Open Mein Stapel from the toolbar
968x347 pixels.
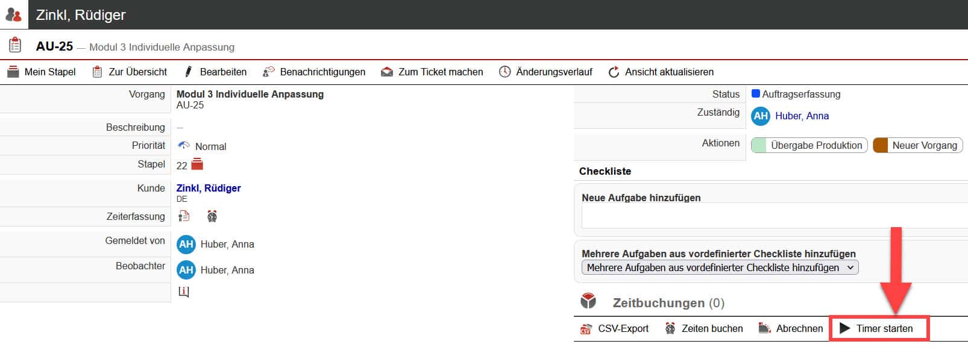tap(42, 72)
